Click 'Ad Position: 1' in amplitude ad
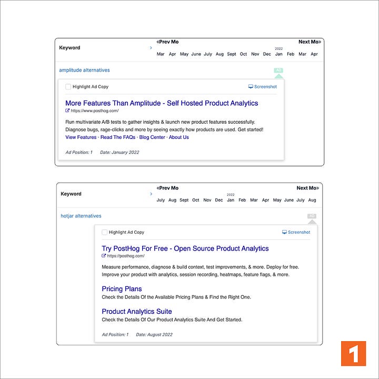The height and width of the screenshot is (379, 379). [x=79, y=152]
